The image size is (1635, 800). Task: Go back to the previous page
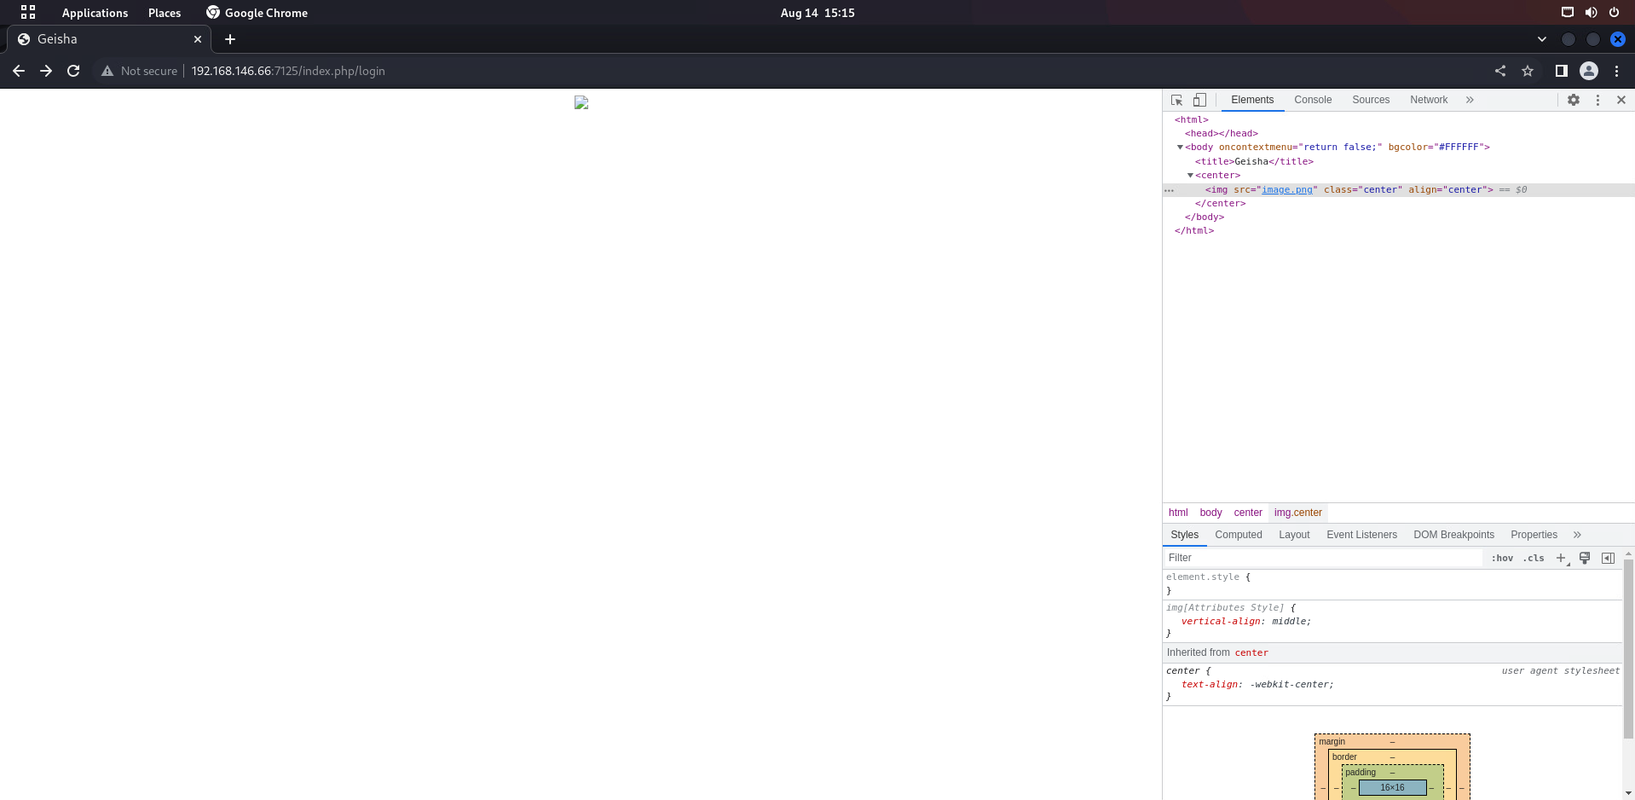coord(19,71)
